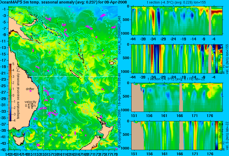The image size is (229, 156).
Task: Click the temperature section panel for lat=-22
Action: [177, 97]
